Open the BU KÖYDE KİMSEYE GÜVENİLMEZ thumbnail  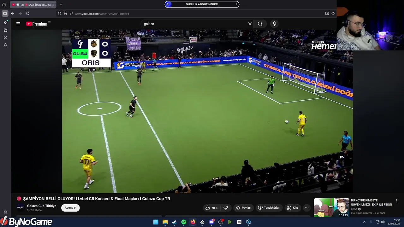pos(331,207)
